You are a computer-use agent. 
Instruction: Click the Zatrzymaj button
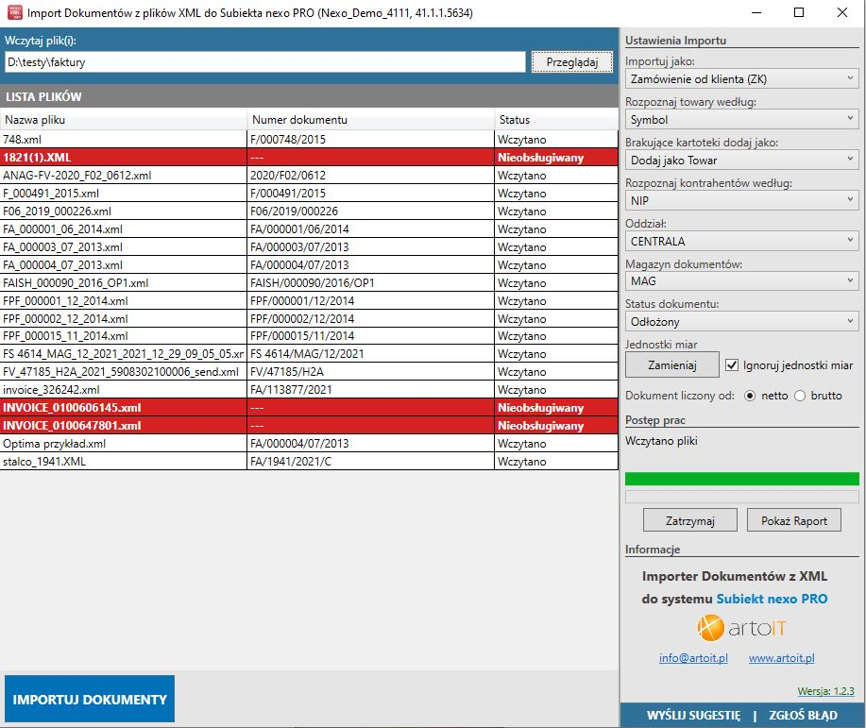[689, 520]
